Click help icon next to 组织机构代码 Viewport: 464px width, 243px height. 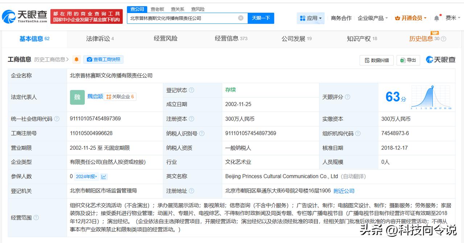point(358,133)
